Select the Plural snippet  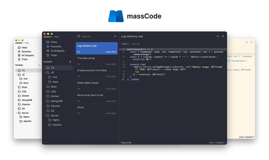pos(97,110)
